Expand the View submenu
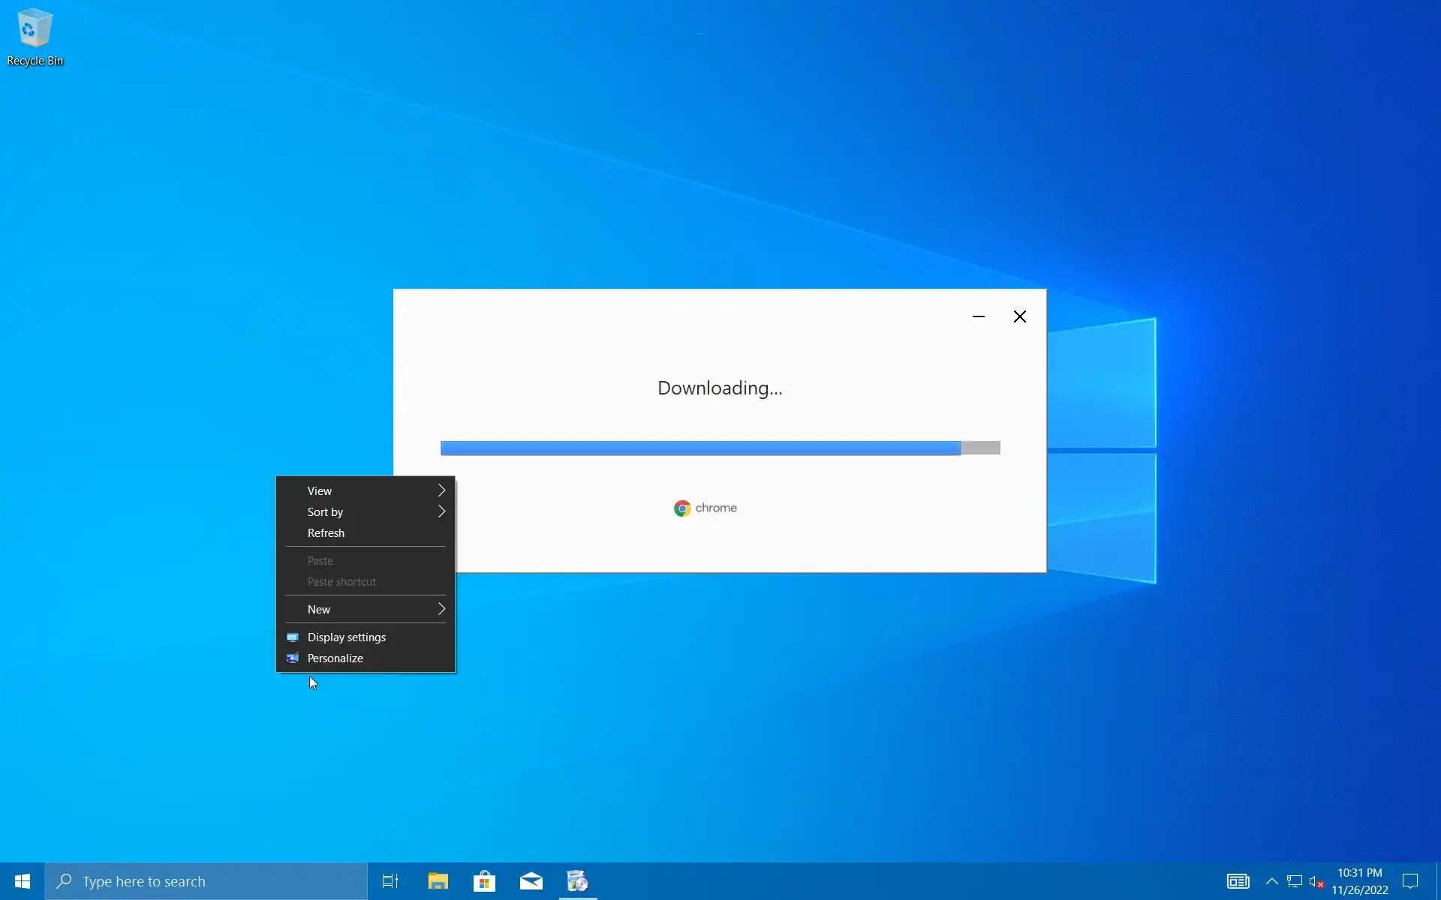The image size is (1441, 900). pos(366,490)
